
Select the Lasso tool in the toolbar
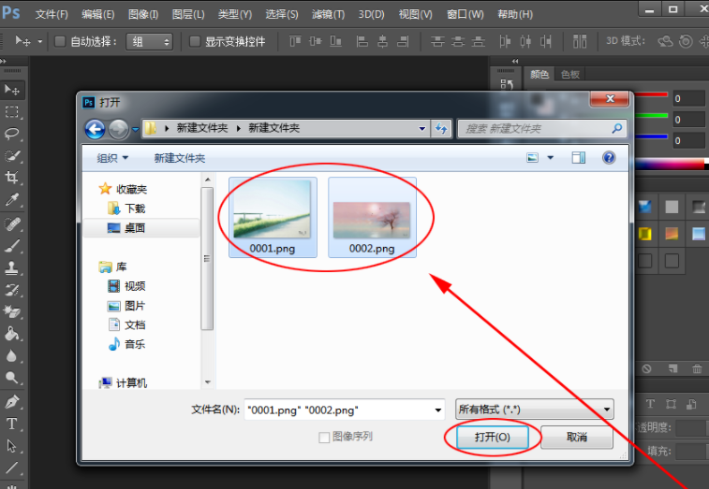[x=12, y=134]
